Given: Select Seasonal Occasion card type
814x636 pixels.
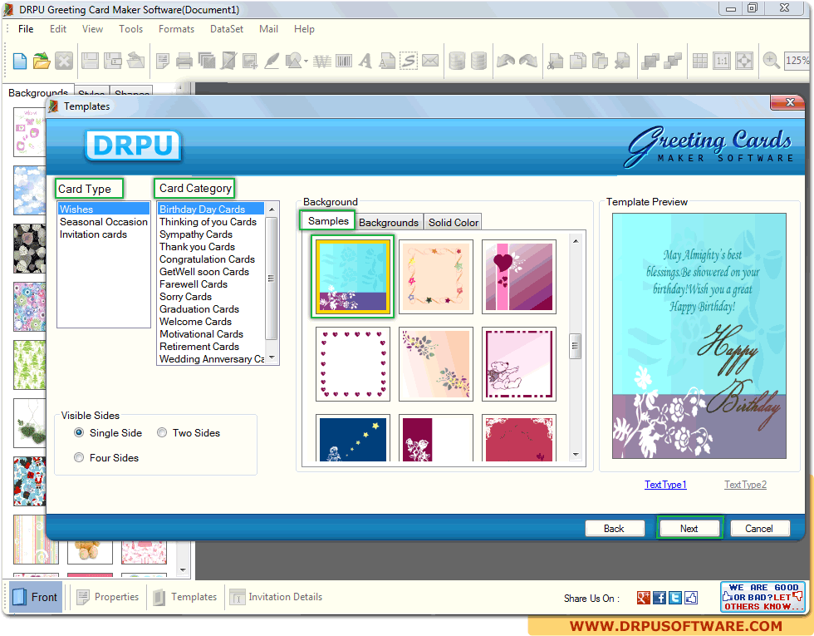Looking at the screenshot, I should click(x=104, y=222).
